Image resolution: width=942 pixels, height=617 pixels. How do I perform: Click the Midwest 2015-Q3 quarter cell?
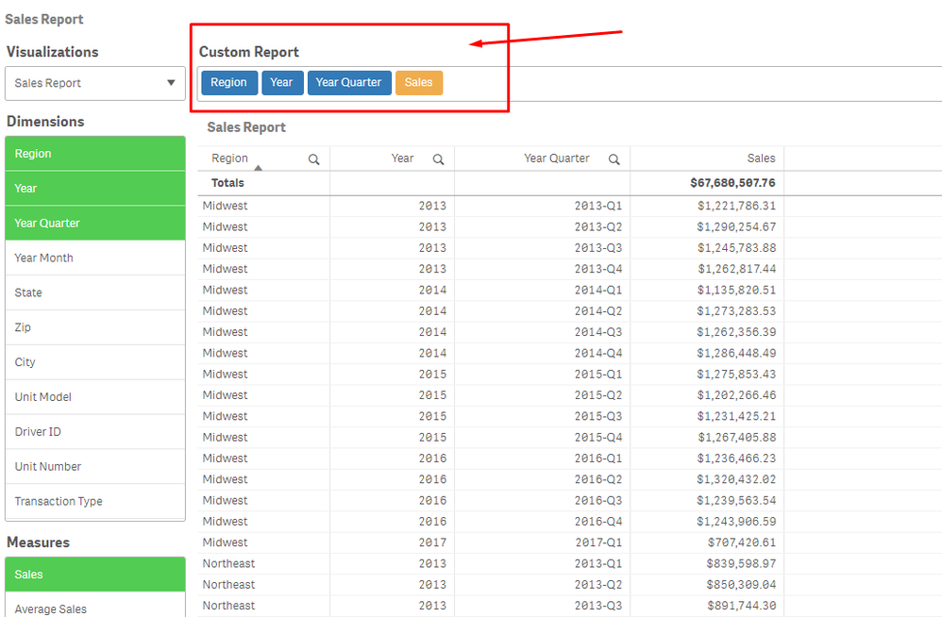click(598, 416)
